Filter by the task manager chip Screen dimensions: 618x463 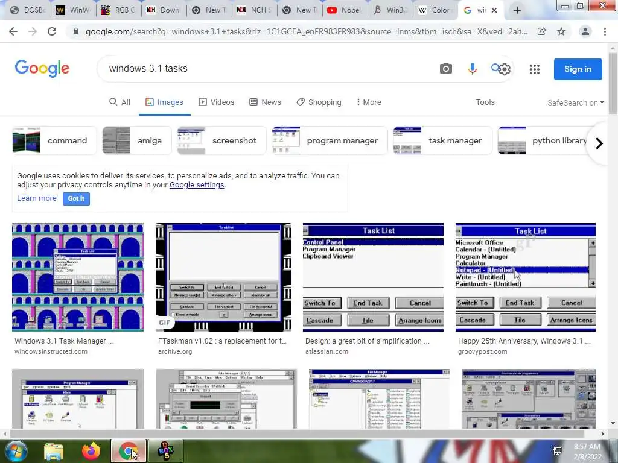(442, 140)
